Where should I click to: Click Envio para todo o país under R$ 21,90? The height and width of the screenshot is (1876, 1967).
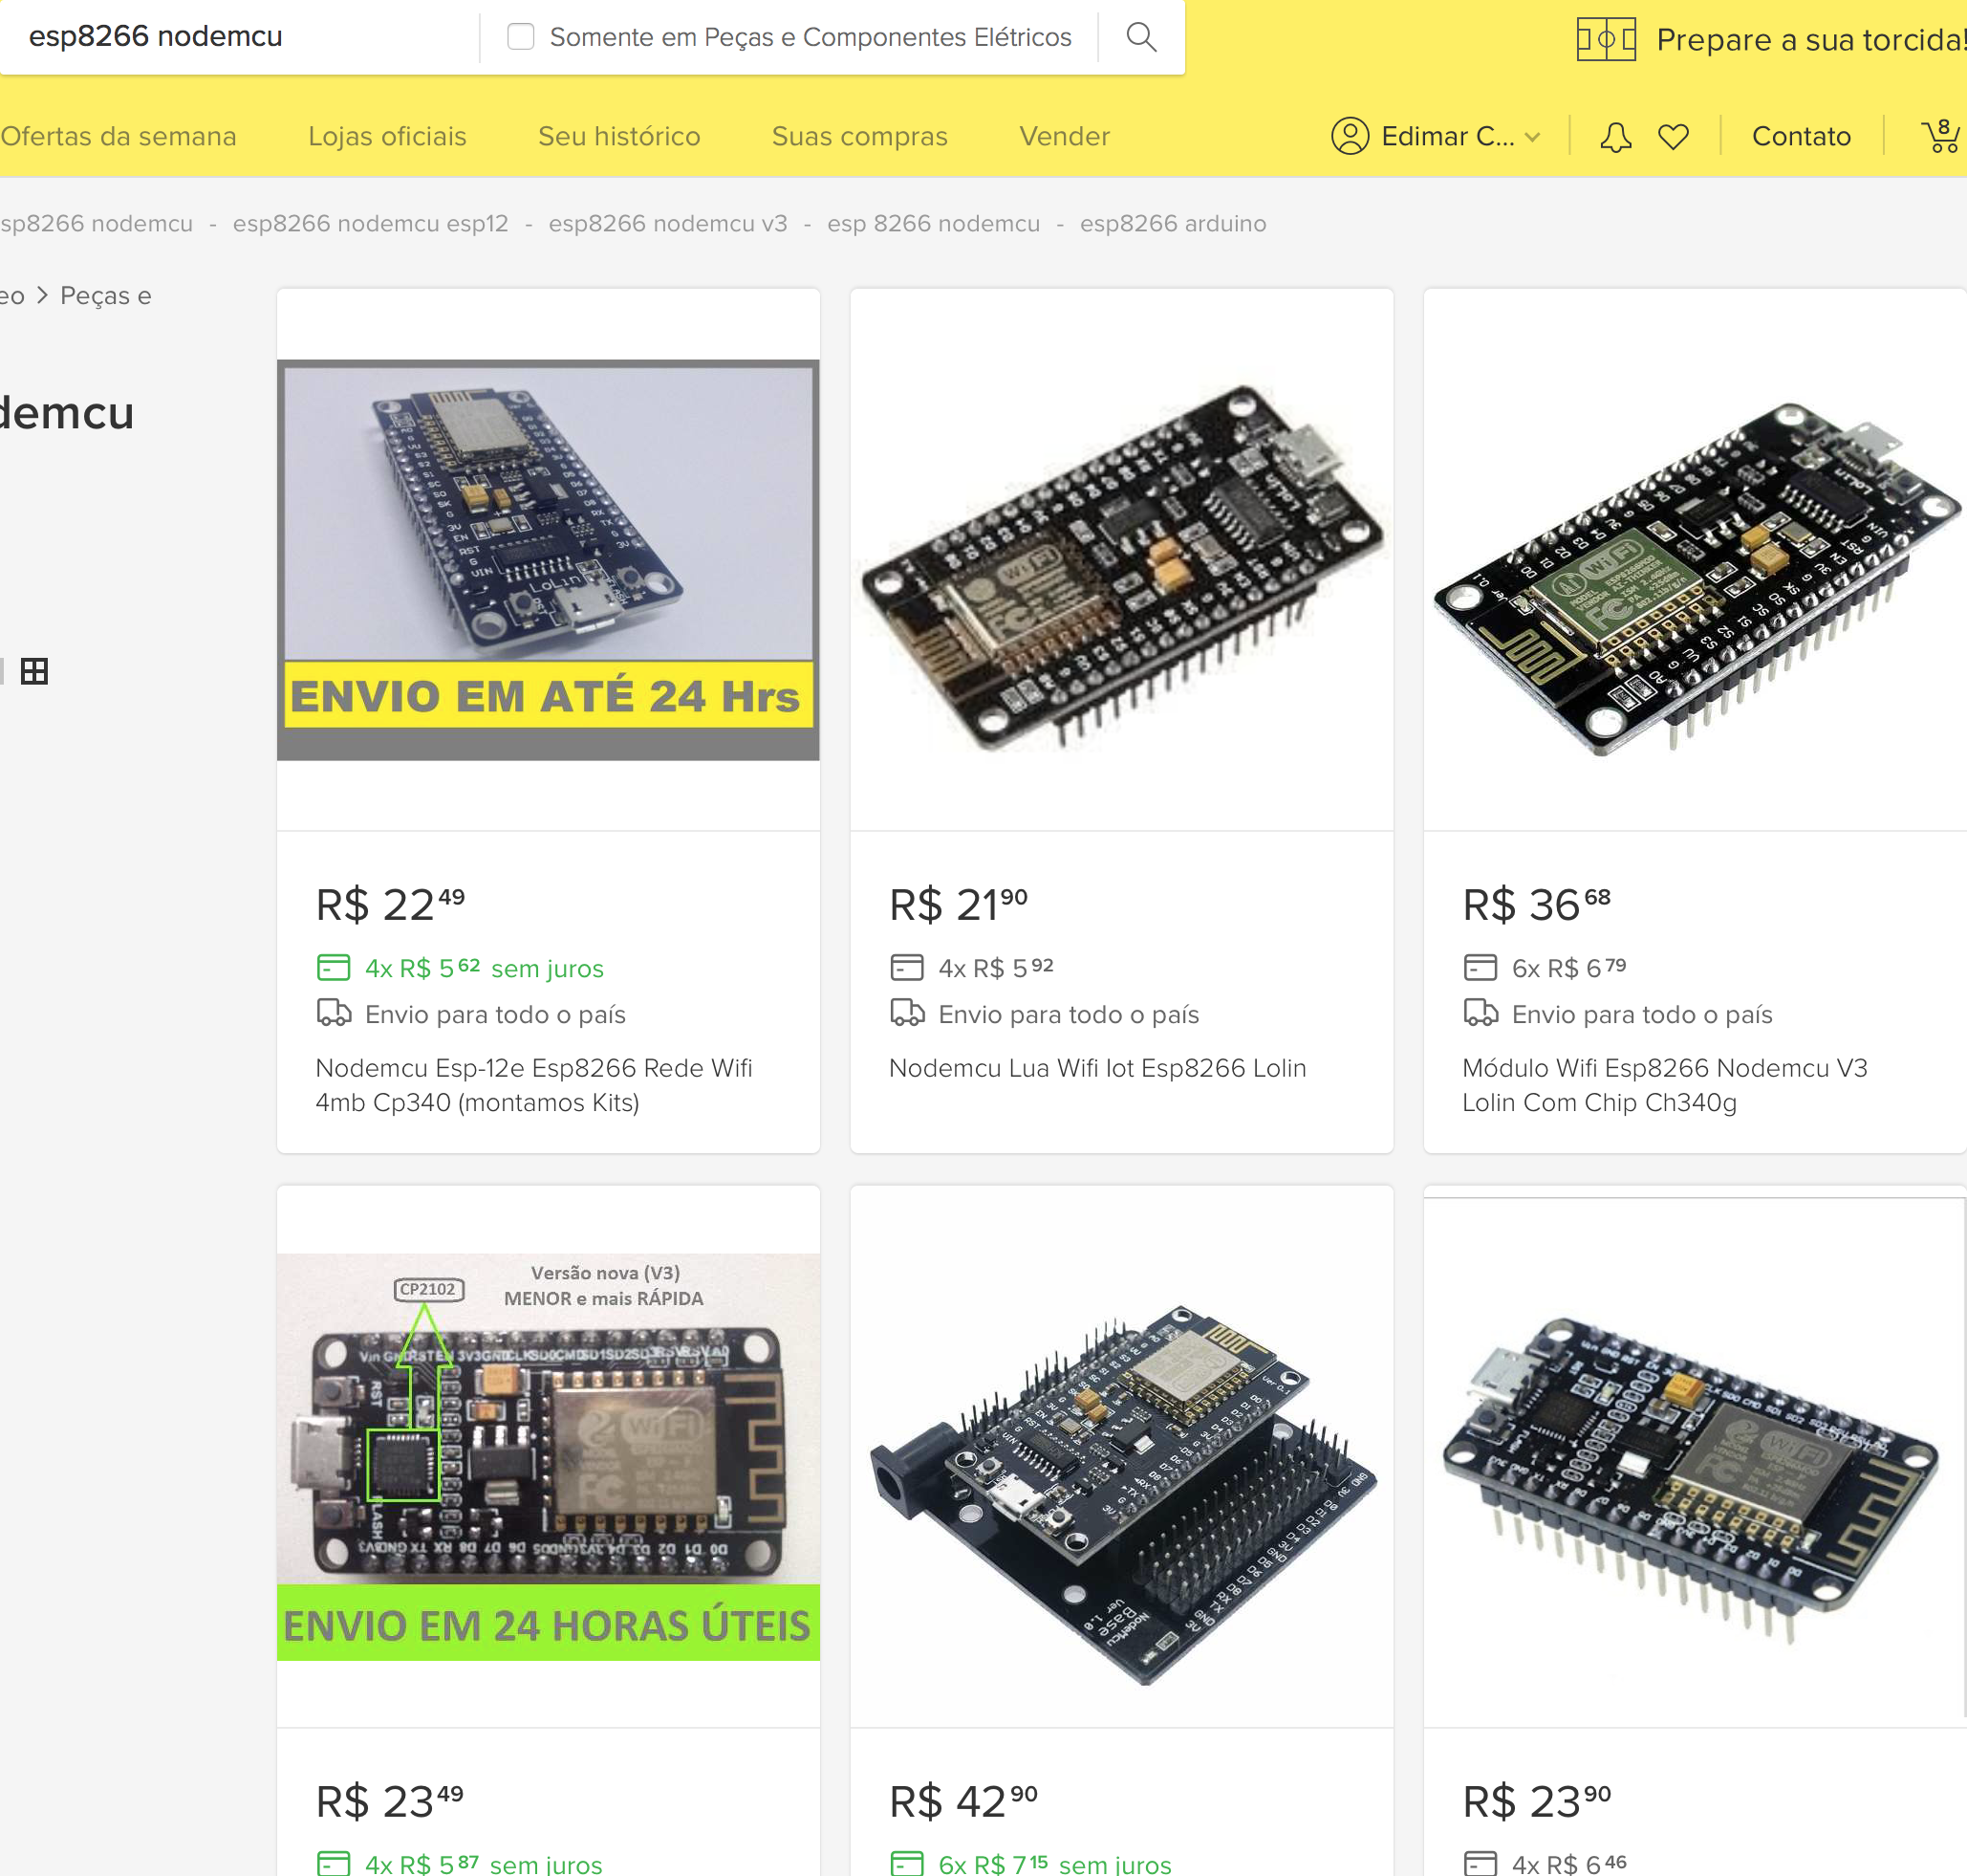[1069, 1014]
